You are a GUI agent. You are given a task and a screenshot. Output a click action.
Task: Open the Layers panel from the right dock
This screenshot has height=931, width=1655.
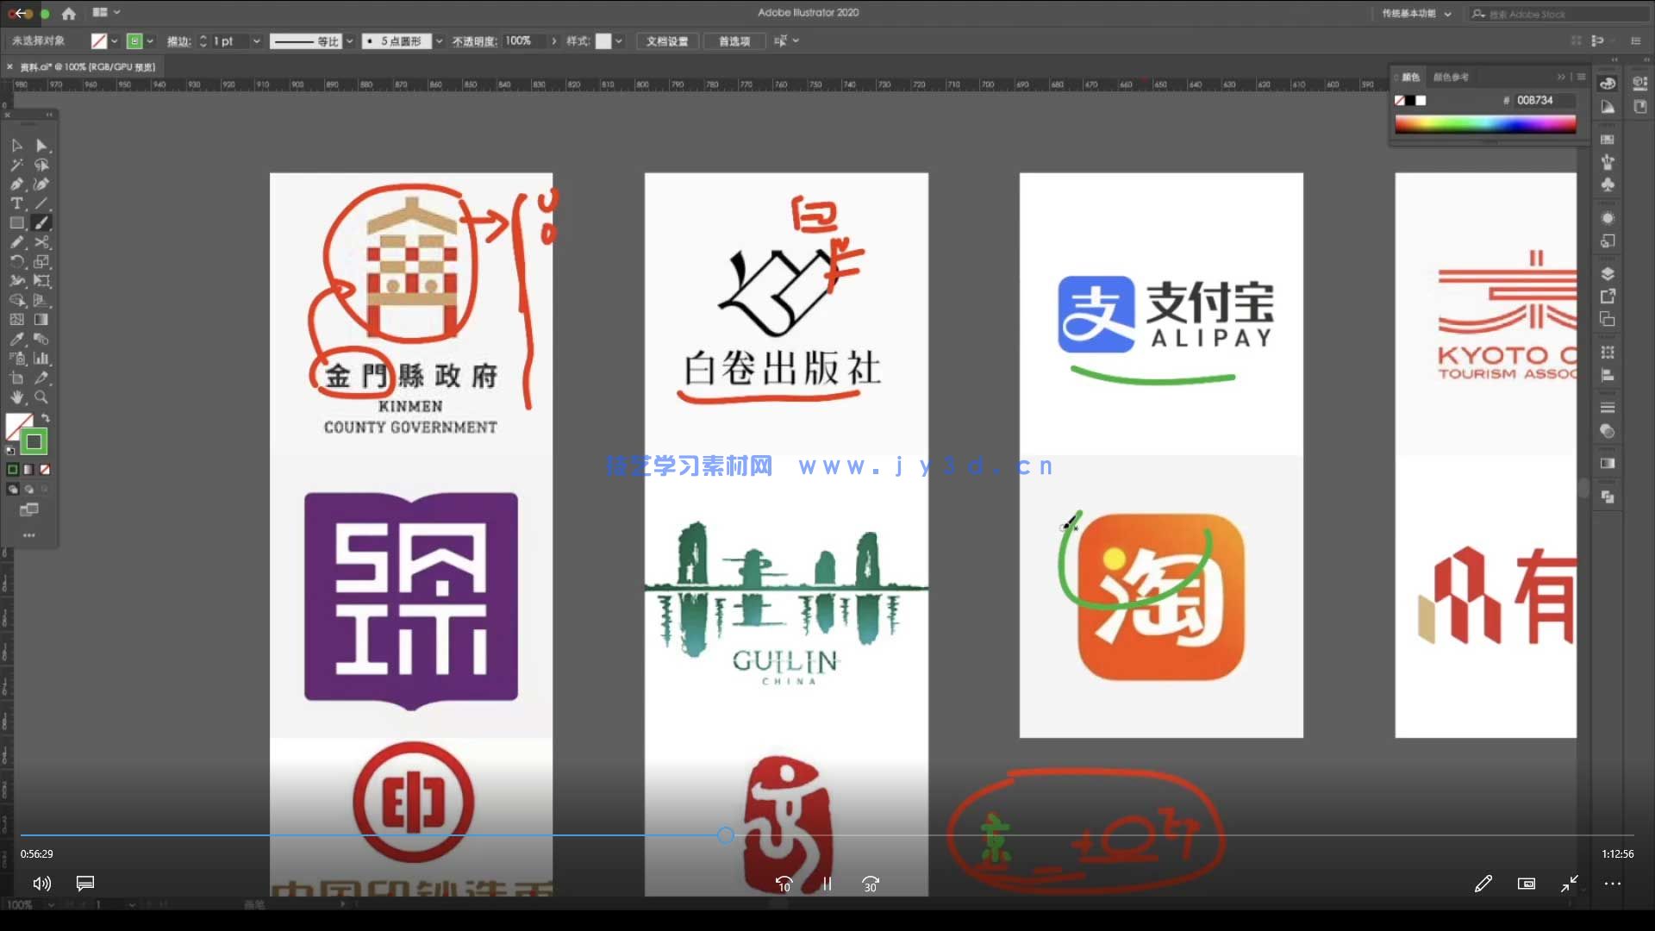coord(1608,274)
